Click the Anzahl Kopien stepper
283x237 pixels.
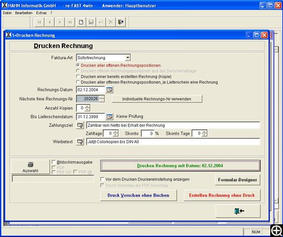point(87,108)
